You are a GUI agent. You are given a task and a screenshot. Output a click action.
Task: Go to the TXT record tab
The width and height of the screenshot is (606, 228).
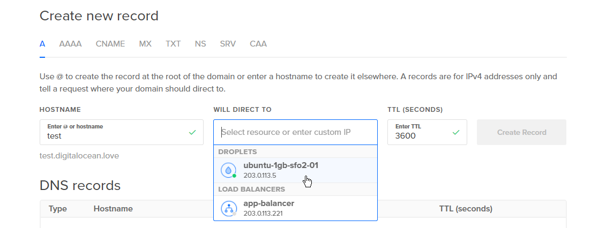tap(173, 44)
